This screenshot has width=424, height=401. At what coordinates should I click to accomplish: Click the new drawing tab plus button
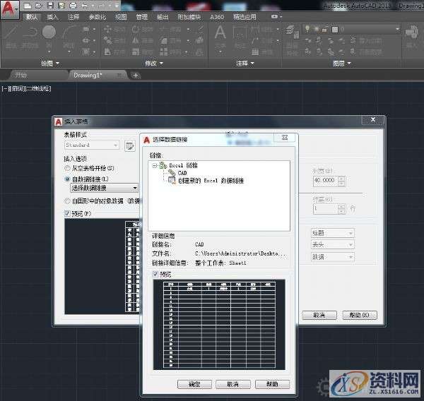tap(136, 76)
